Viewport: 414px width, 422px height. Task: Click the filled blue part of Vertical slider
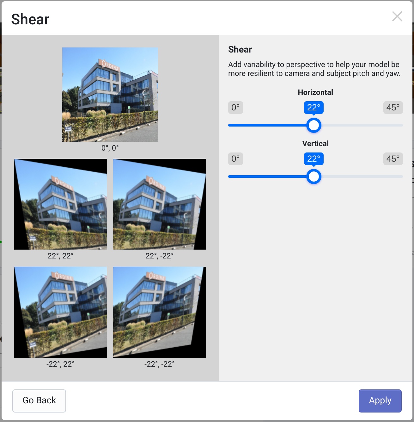267,177
